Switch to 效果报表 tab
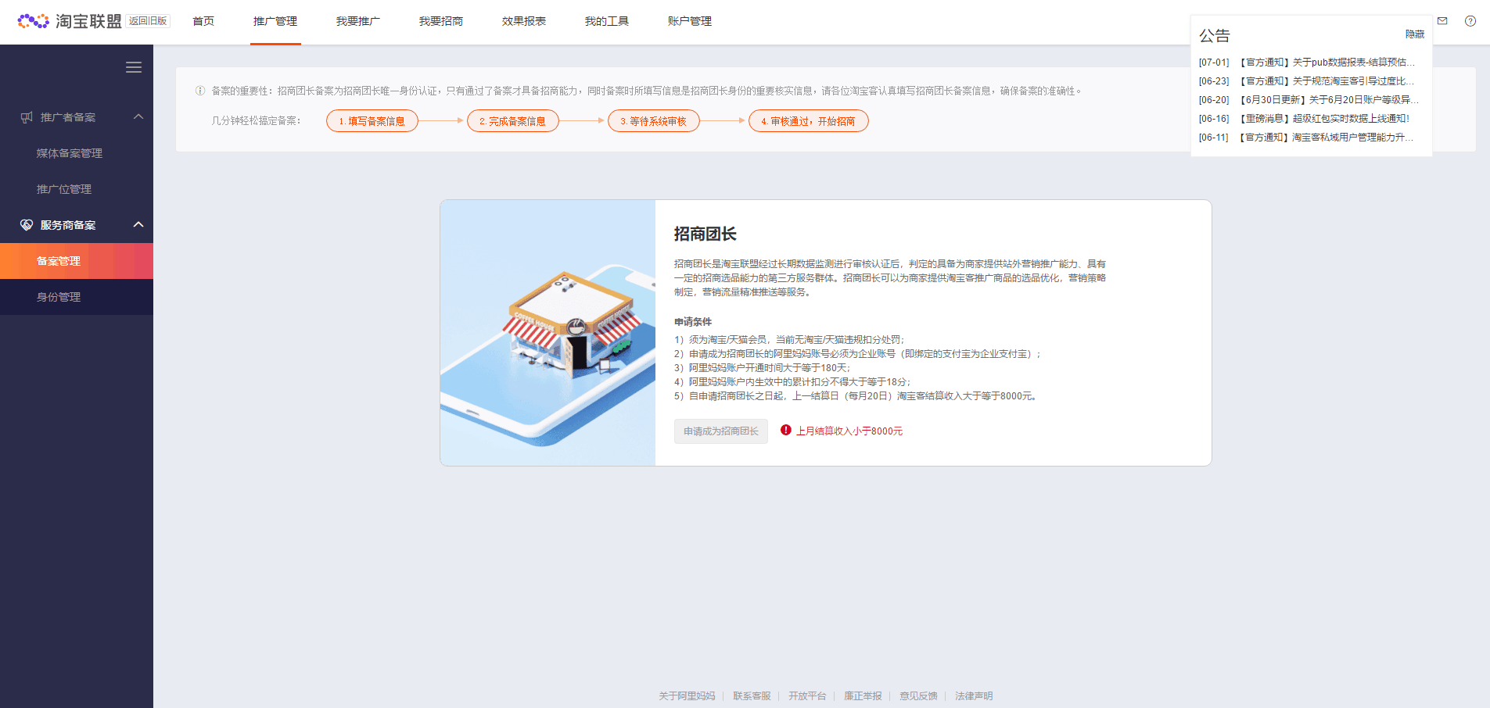 (524, 21)
